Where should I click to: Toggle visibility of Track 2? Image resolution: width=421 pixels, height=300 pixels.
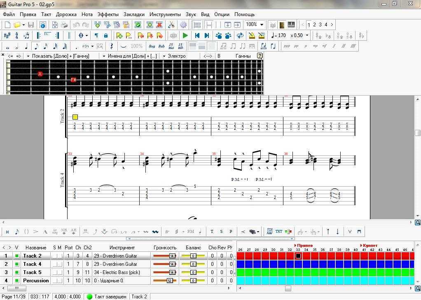[17, 256]
